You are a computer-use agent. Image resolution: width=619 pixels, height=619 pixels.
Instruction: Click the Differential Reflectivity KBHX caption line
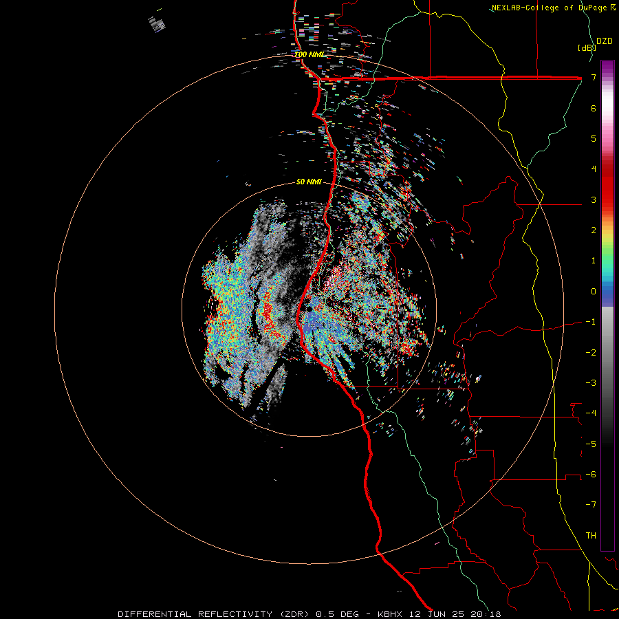coord(309,614)
